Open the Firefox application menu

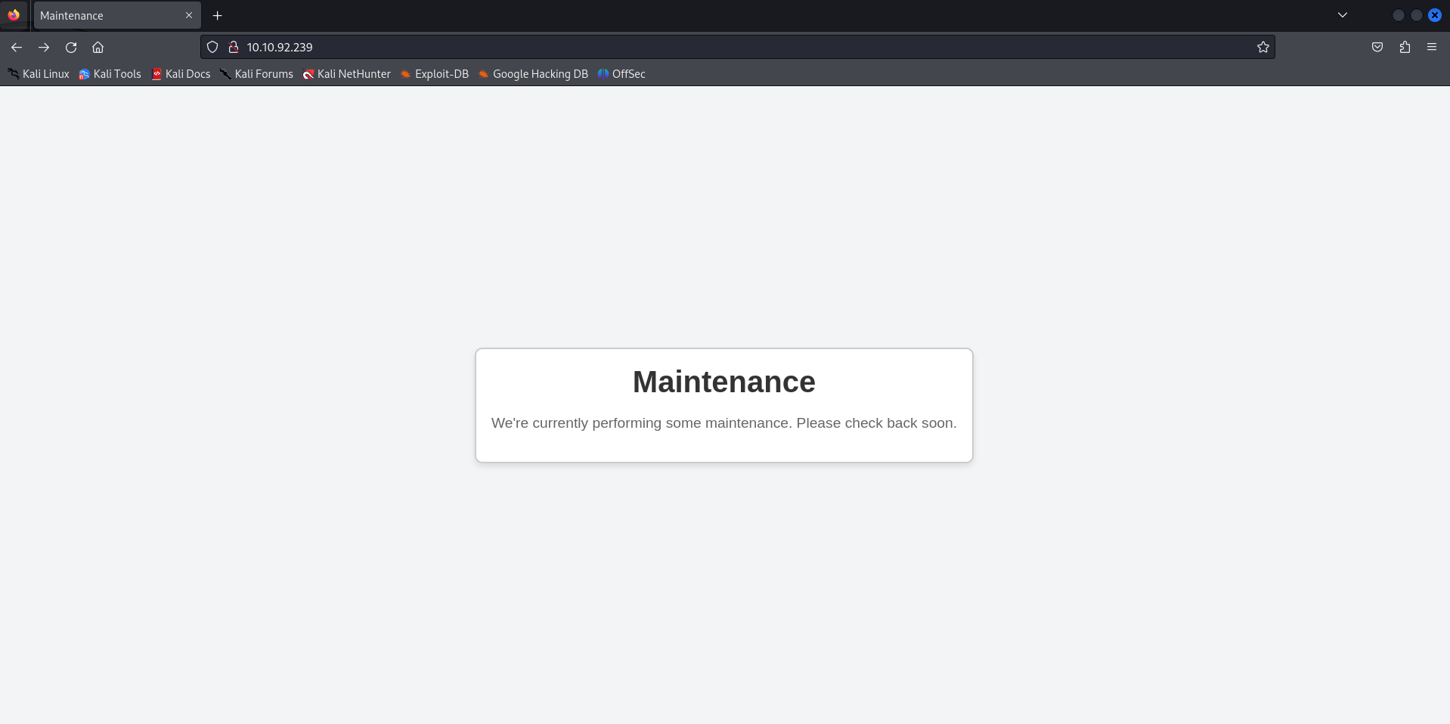1432,47
